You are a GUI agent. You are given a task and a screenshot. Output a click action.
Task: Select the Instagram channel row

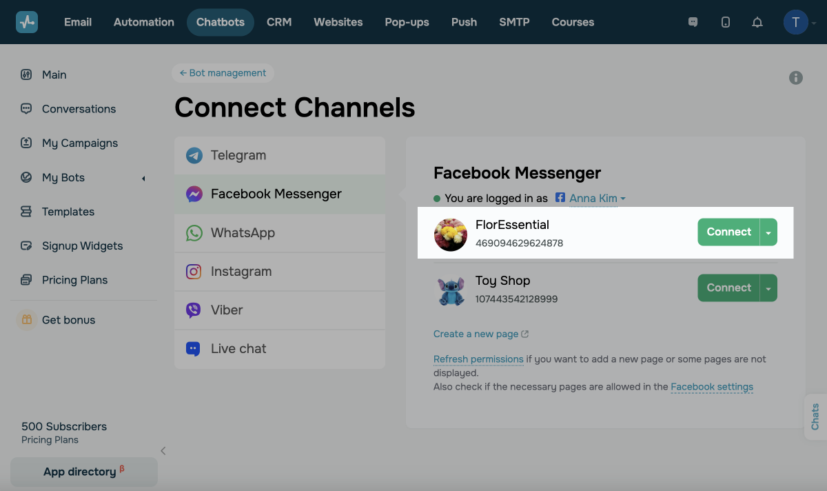pyautogui.click(x=280, y=271)
